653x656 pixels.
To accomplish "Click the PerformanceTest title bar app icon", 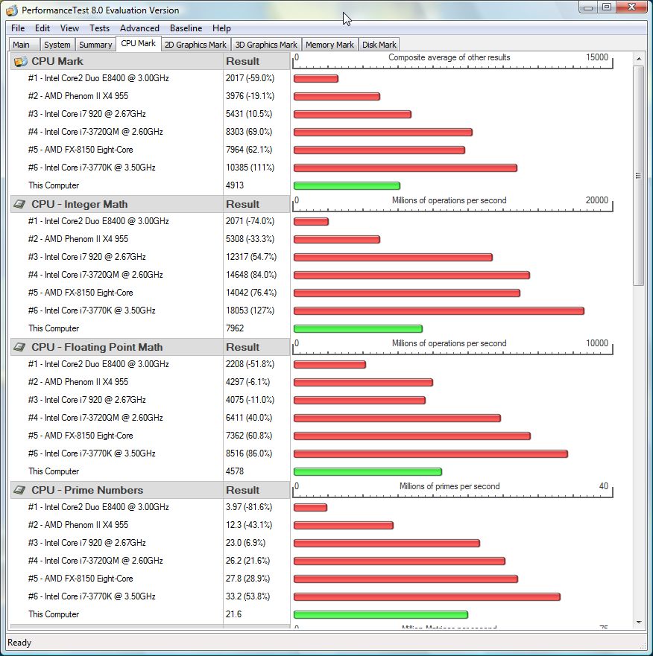I will point(12,10).
